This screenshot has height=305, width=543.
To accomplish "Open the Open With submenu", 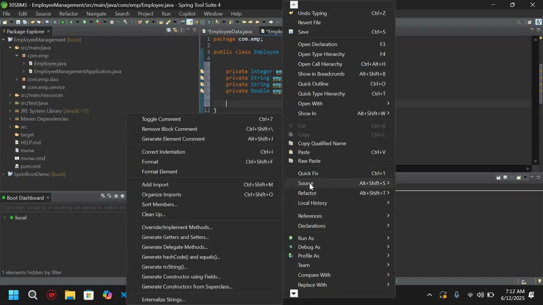I will click(x=339, y=103).
